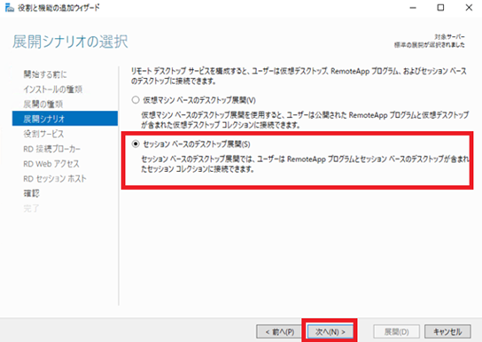Viewport: 482px width, 342px height.
Task: Click the キャンセル button
Action: point(447,331)
